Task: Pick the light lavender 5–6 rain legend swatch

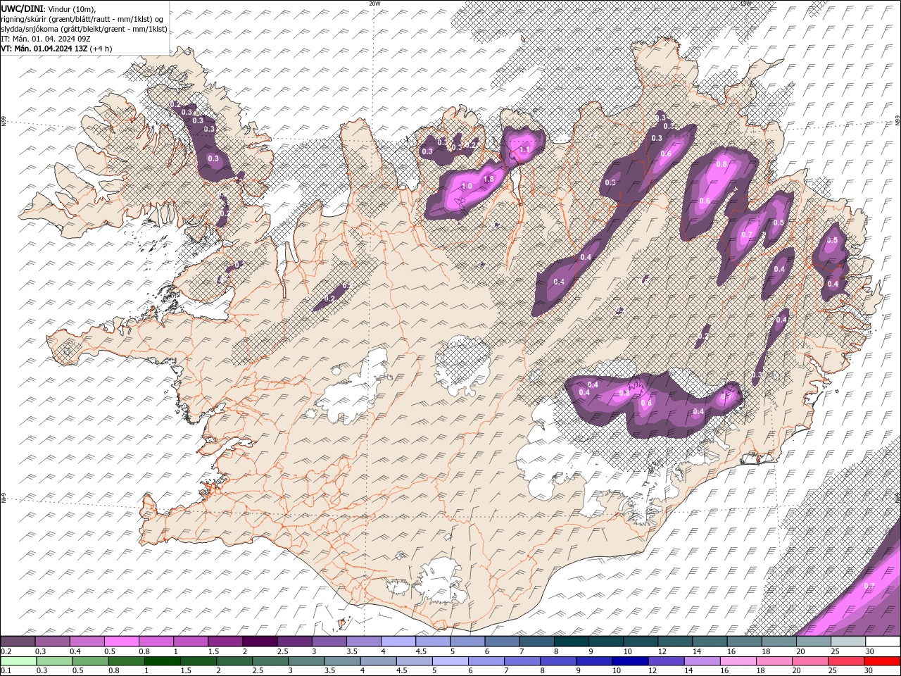Action: coord(450,661)
